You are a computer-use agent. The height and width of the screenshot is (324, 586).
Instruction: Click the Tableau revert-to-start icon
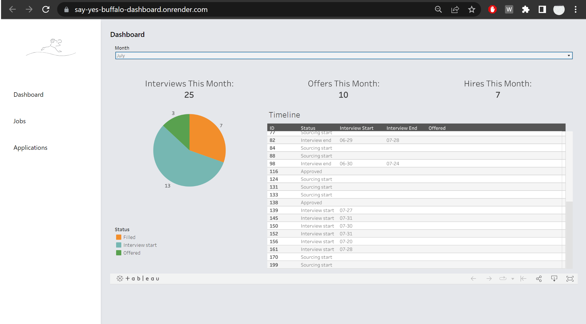[523, 279]
